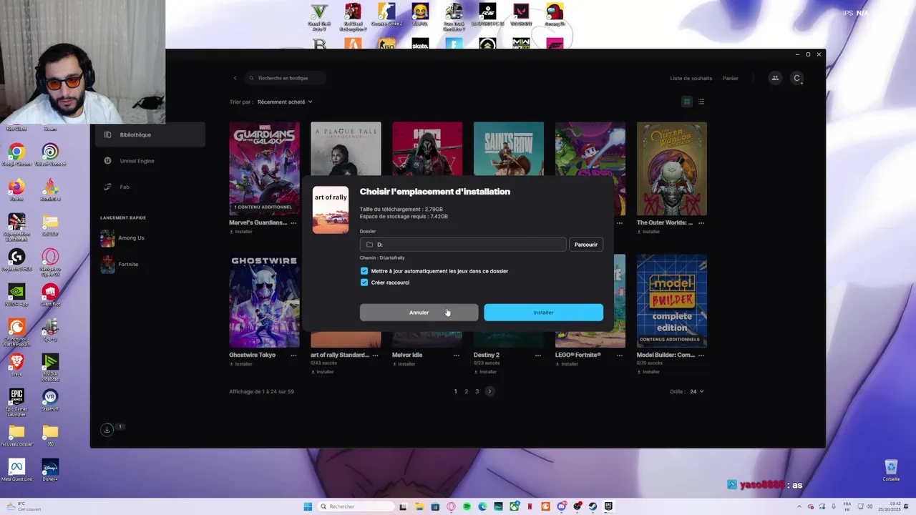Open options menu for Ghostwire Tokyo
This screenshot has height=515, width=916.
[x=293, y=355]
